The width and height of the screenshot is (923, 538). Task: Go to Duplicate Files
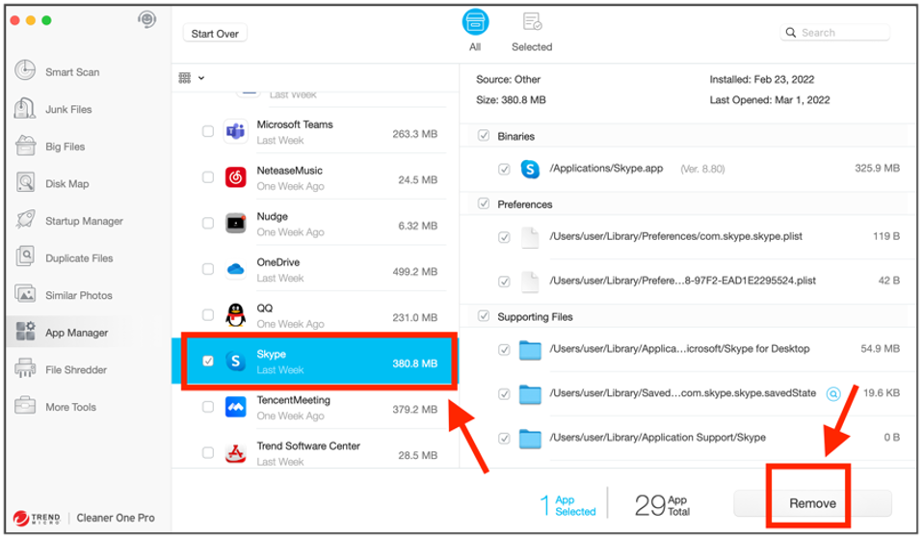coord(78,258)
